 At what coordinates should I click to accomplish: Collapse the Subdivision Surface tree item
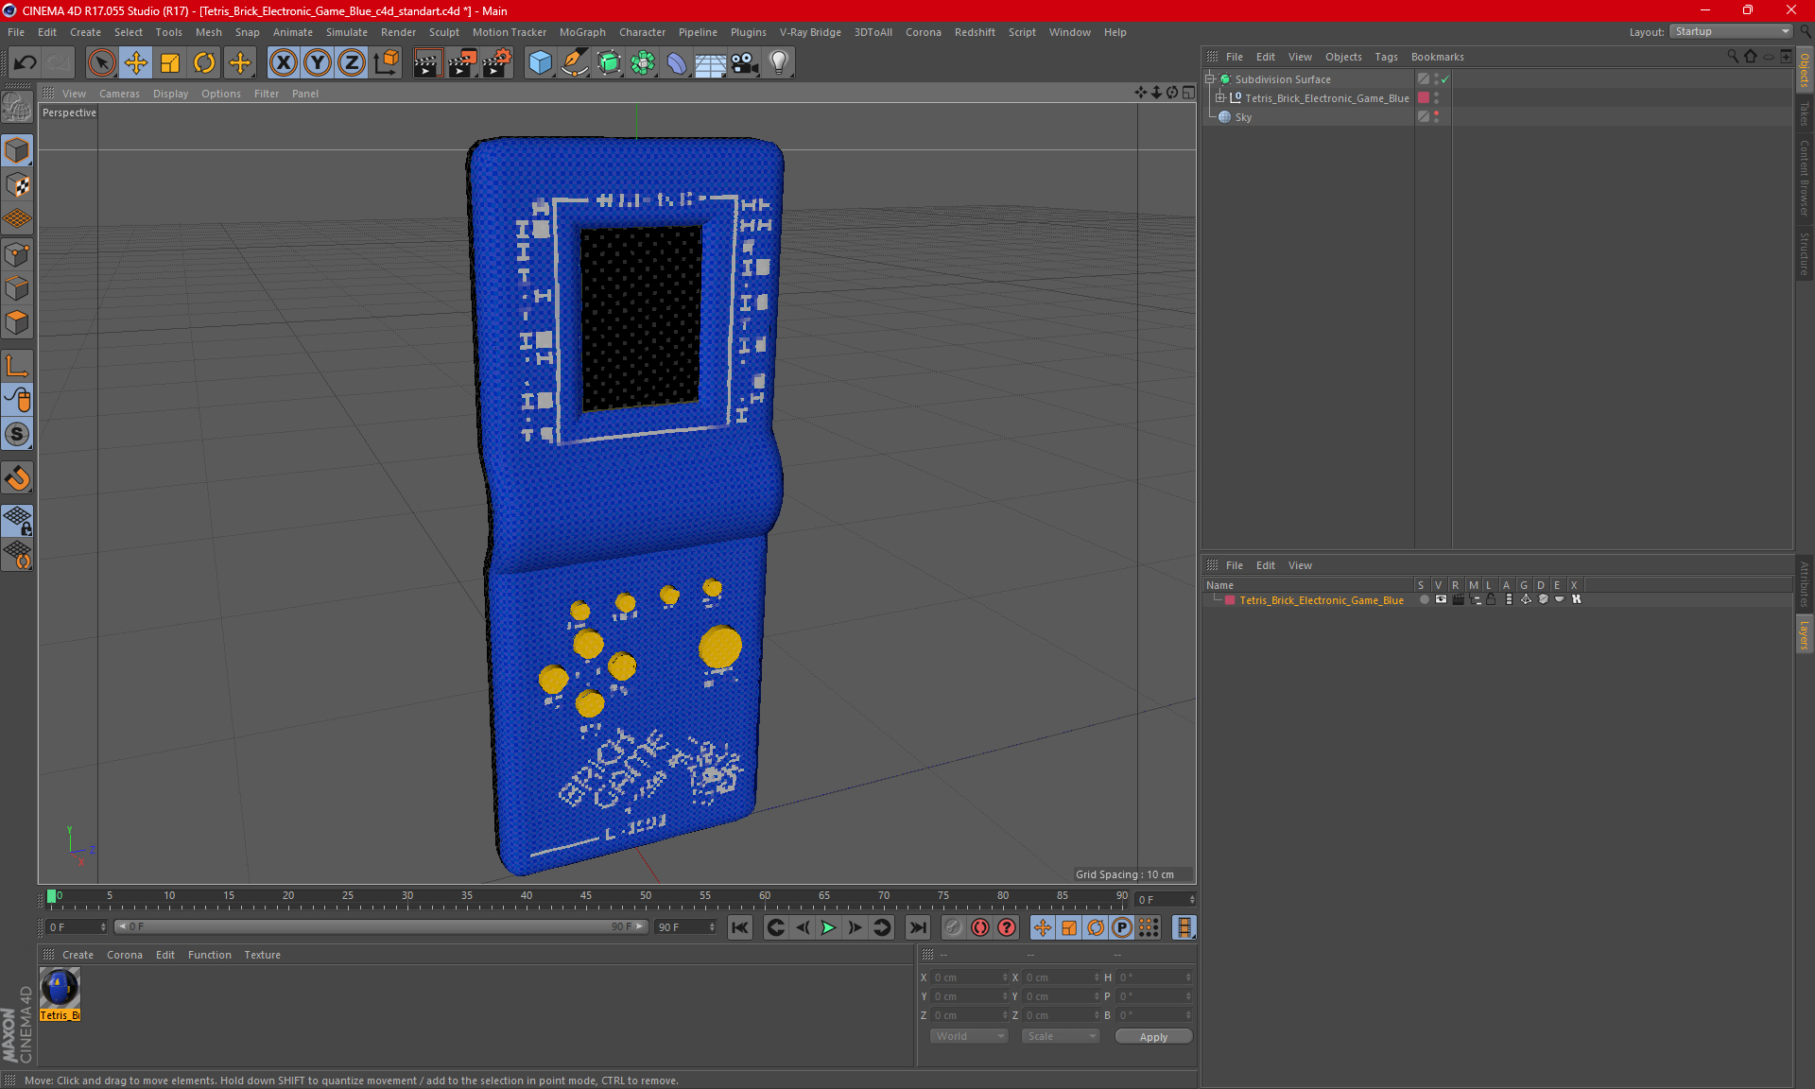click(1209, 79)
